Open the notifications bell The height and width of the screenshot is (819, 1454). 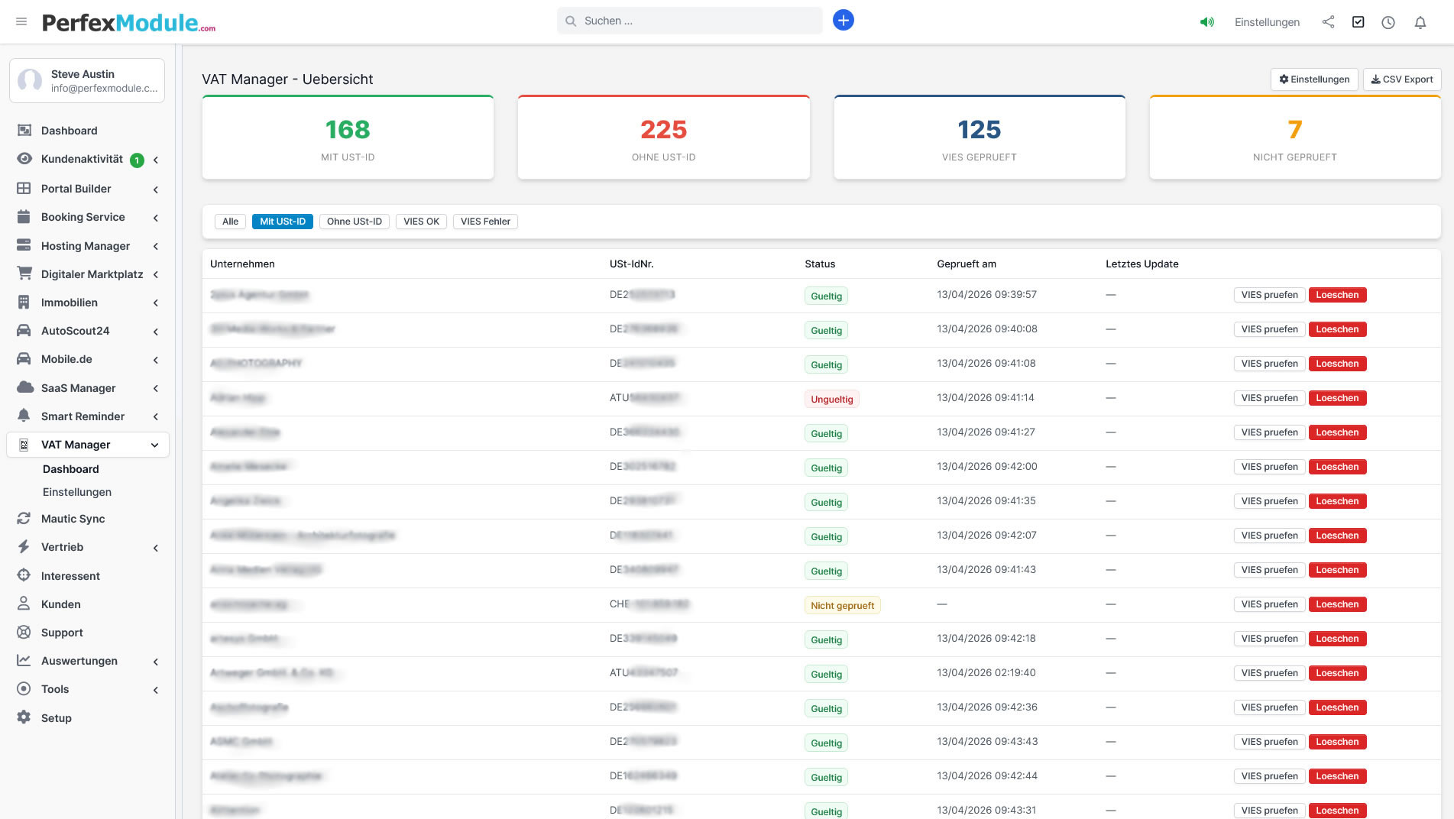(x=1420, y=22)
